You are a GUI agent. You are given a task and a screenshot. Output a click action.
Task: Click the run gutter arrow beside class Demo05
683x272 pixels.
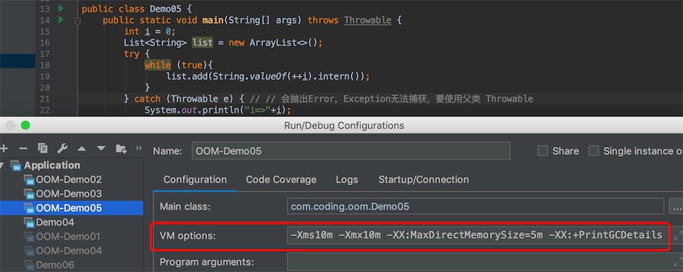tap(61, 9)
